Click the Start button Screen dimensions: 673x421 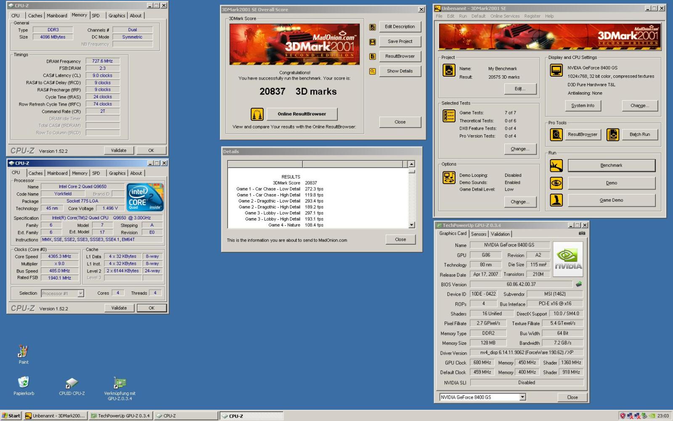[x=11, y=416]
